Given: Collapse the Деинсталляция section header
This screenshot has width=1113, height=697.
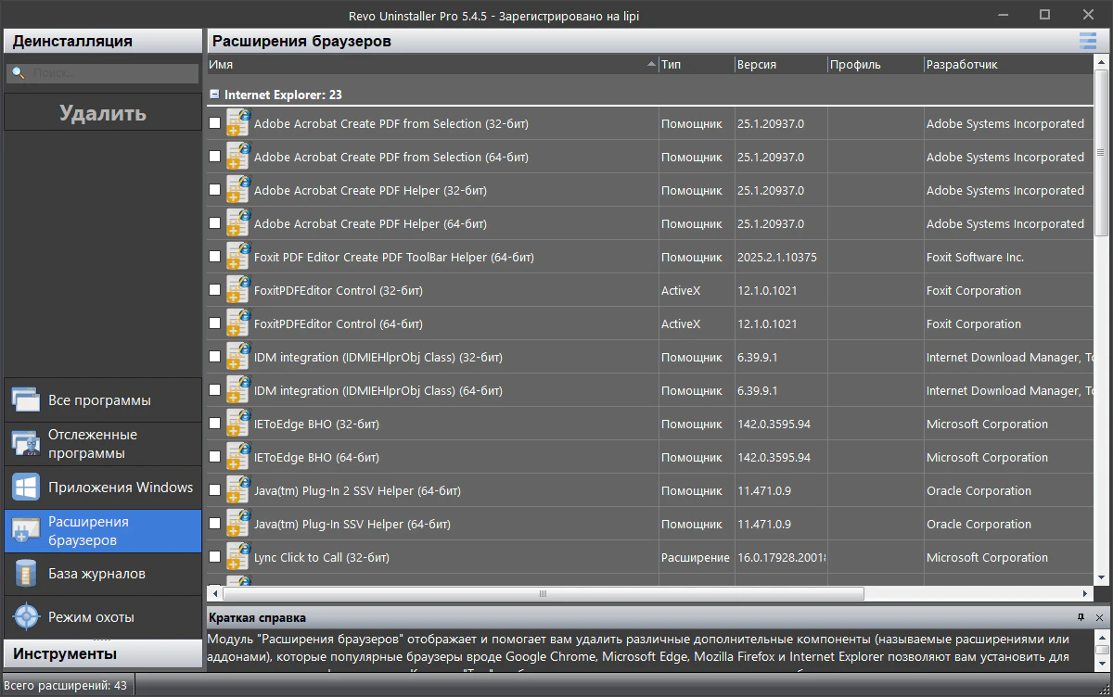Looking at the screenshot, I should [x=102, y=41].
